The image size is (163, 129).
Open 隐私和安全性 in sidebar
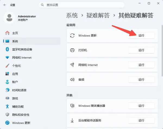coord(32,115)
